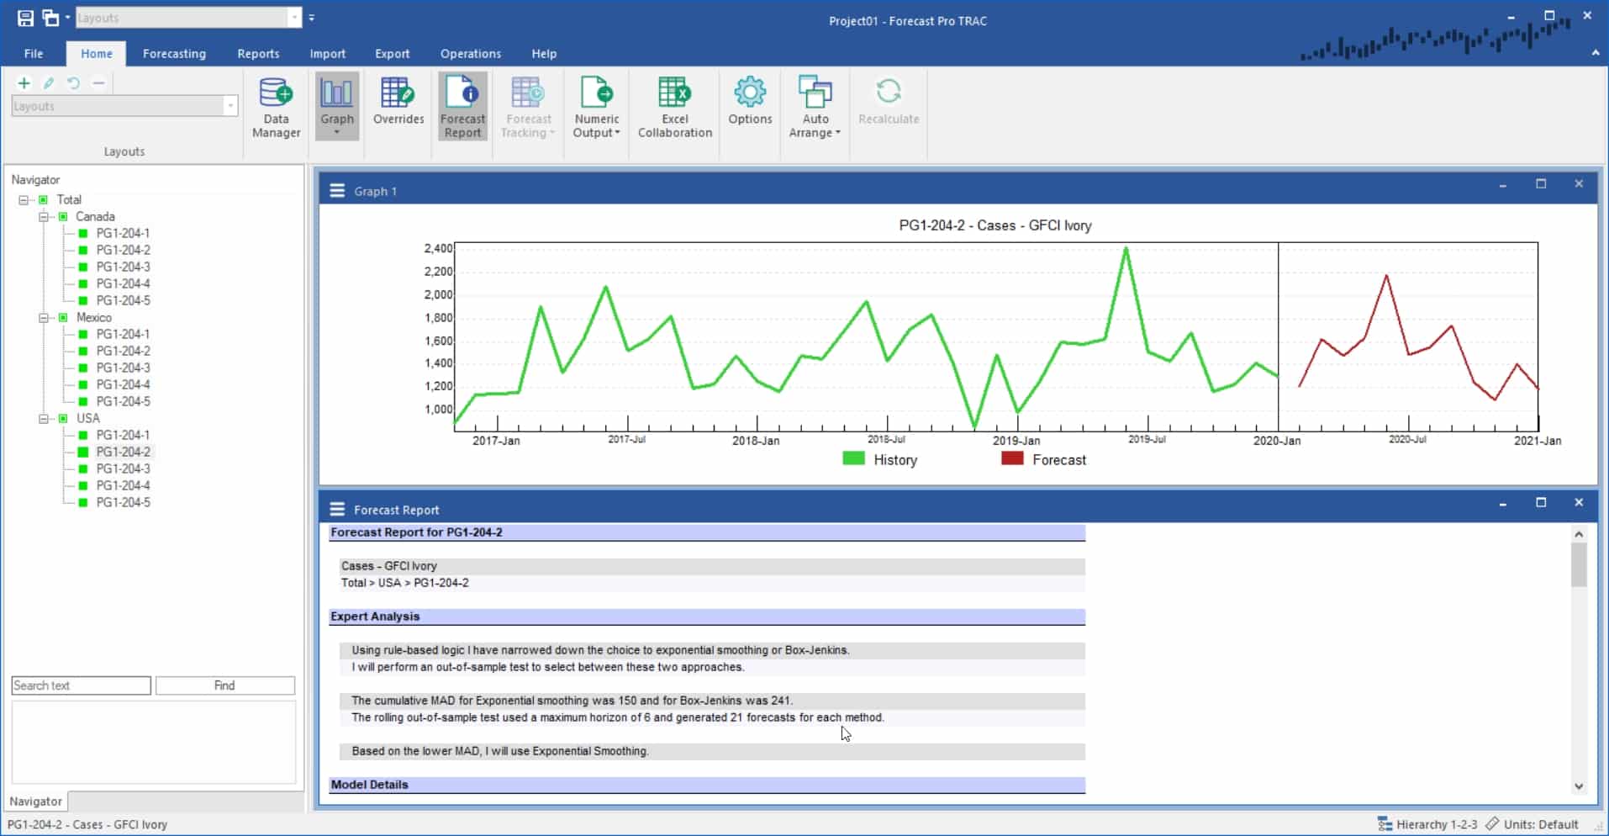The width and height of the screenshot is (1609, 836).
Task: Switch to the Forecasting tab
Action: (x=173, y=53)
